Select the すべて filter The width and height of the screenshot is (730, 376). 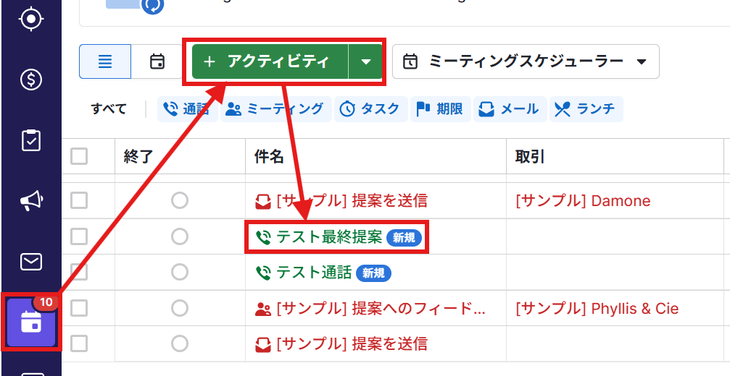click(109, 109)
